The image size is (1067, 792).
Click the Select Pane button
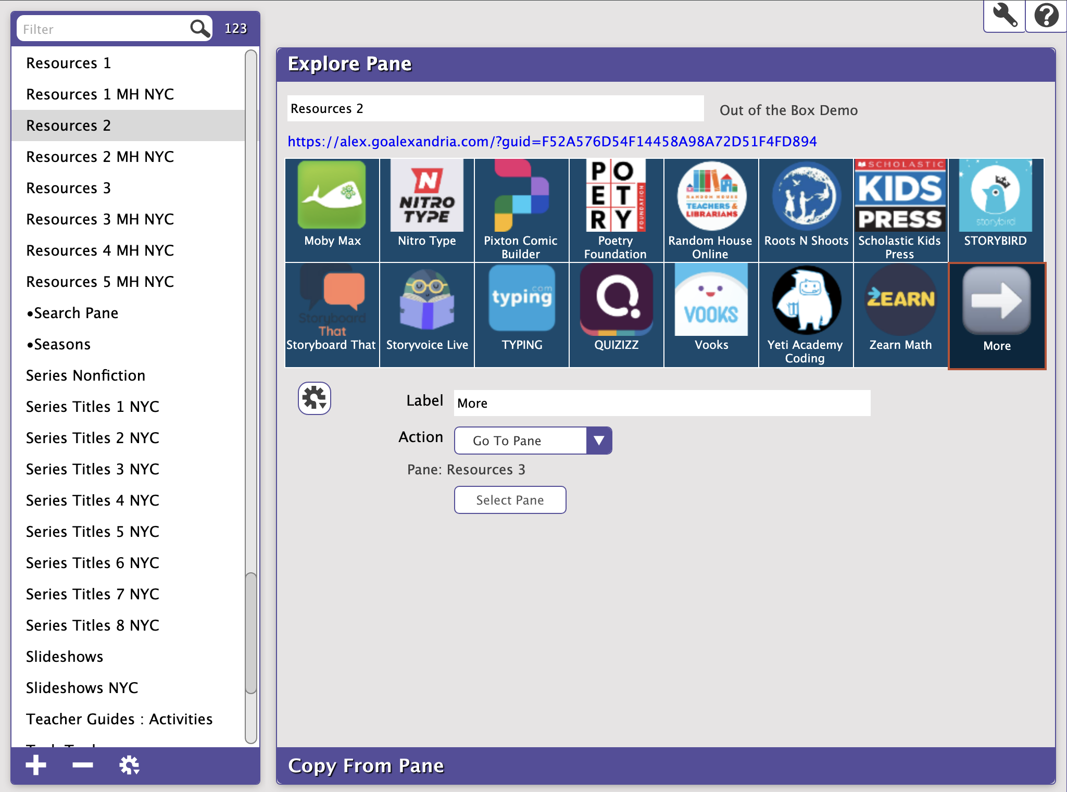click(x=510, y=499)
